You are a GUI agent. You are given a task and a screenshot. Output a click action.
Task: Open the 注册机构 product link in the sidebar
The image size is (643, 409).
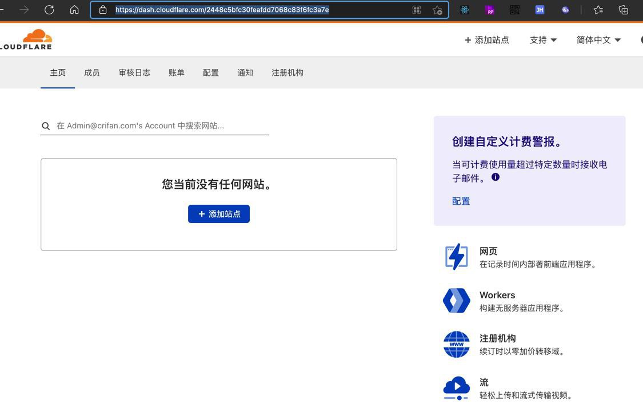tap(498, 338)
